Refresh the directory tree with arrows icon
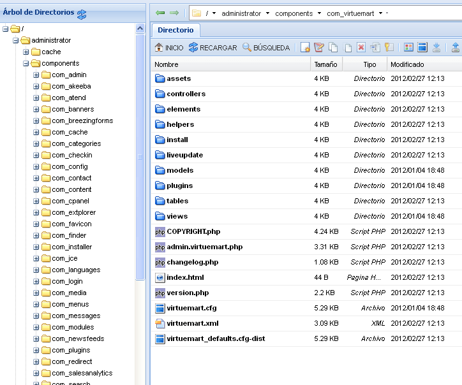The image size is (462, 385). (82, 14)
